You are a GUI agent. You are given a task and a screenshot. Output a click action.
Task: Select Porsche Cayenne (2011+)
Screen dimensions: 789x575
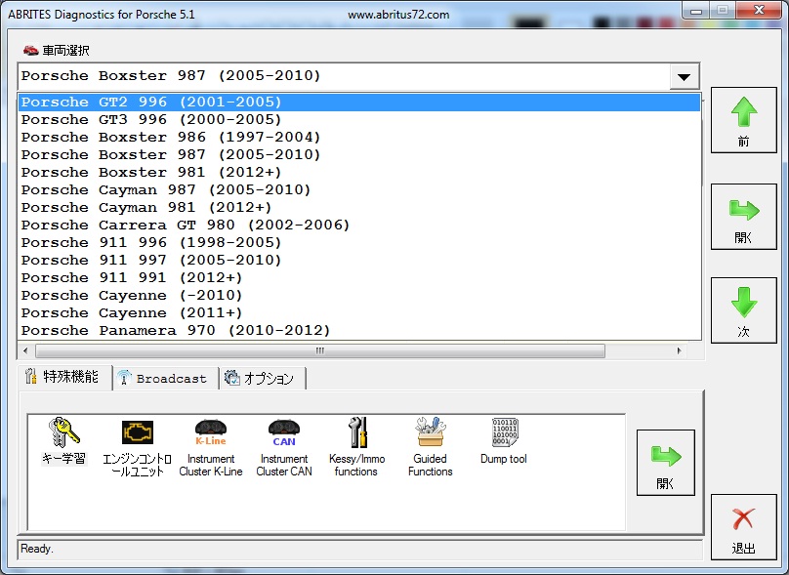pos(359,313)
